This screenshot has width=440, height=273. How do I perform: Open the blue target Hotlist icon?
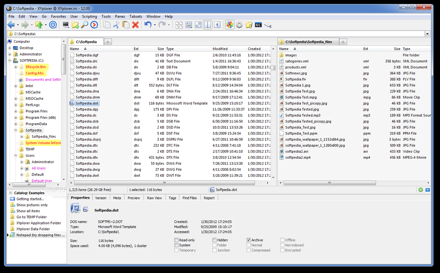click(53, 25)
